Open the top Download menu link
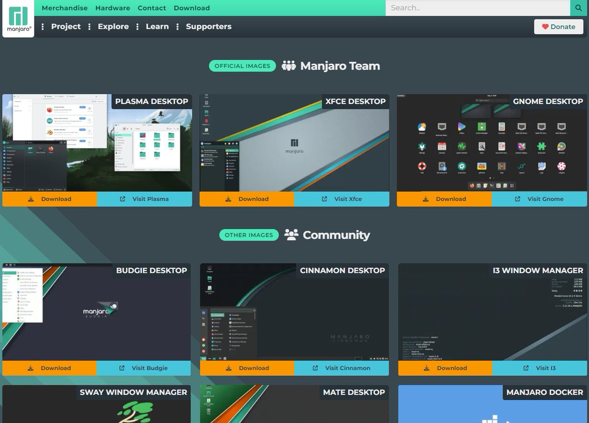 192,8
